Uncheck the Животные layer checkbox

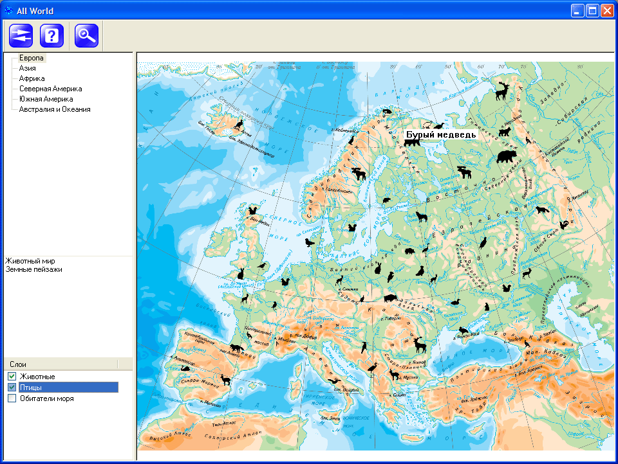(x=12, y=376)
